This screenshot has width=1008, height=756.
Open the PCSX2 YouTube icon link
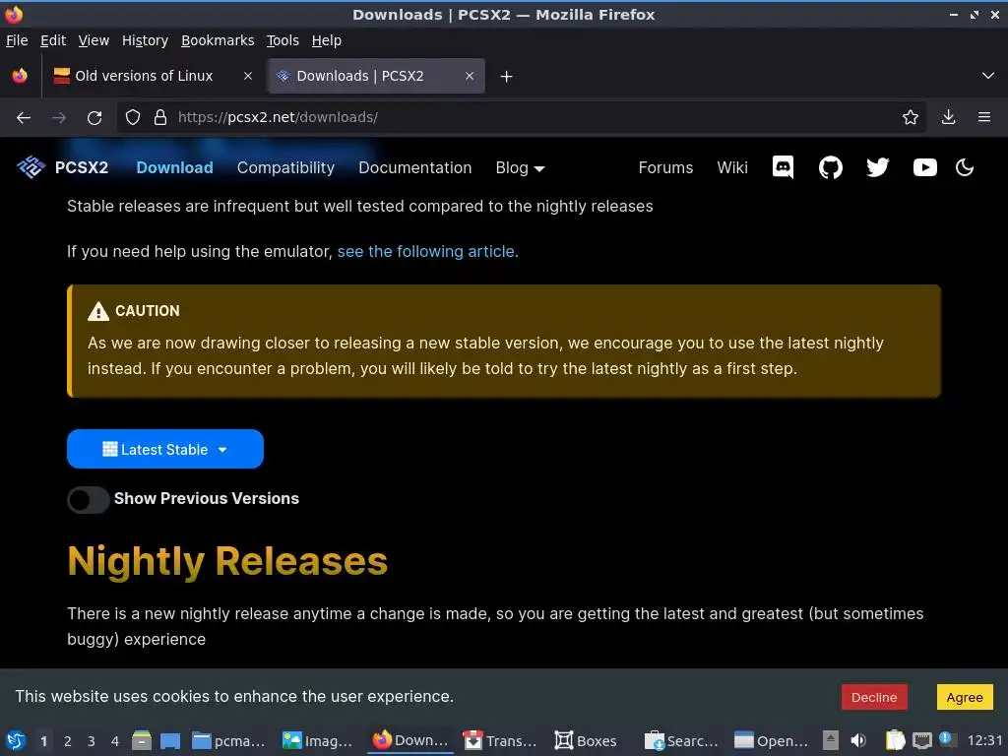pyautogui.click(x=924, y=167)
